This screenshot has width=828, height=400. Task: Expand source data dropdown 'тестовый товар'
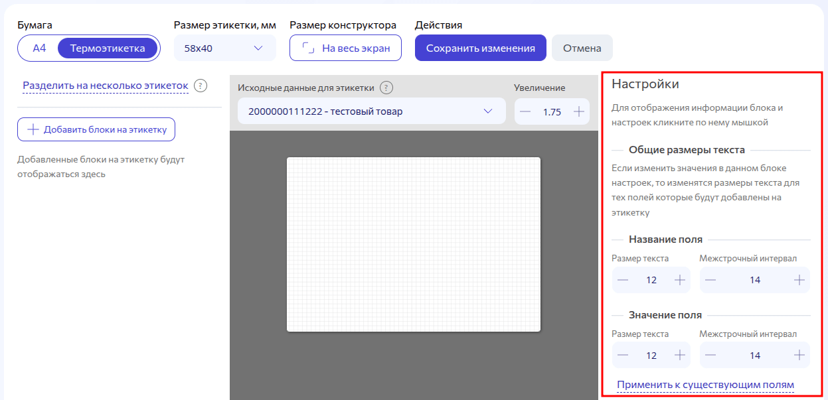[371, 111]
